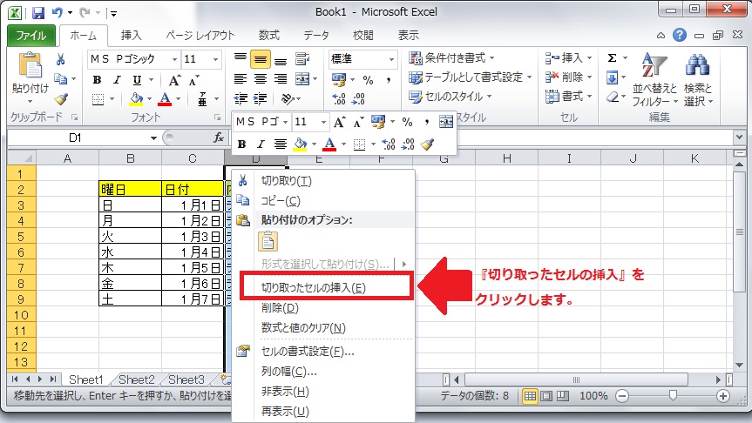
Task: Open the ファイル tab
Action: tap(31, 36)
